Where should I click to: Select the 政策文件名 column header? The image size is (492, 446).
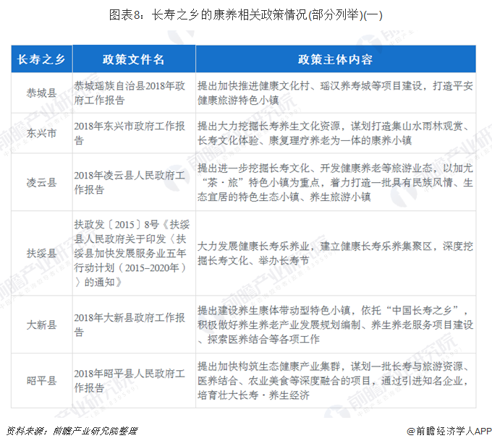[133, 59]
